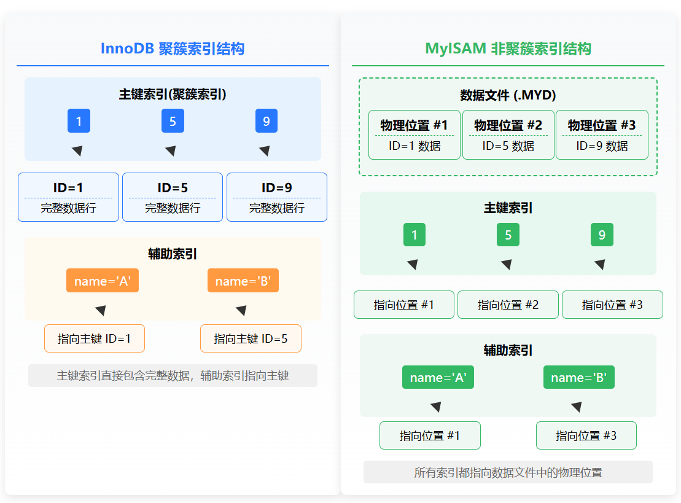The image size is (681, 503).
Task: Select blue key node 5 in InnoDB primary index
Action: pos(173,121)
